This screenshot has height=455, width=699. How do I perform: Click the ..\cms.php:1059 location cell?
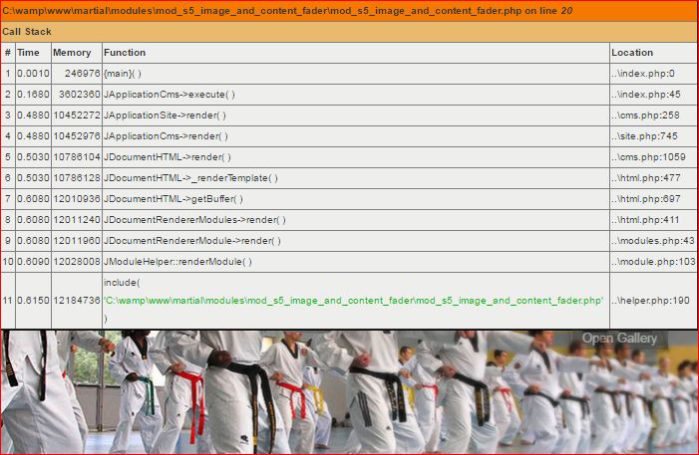(x=648, y=157)
